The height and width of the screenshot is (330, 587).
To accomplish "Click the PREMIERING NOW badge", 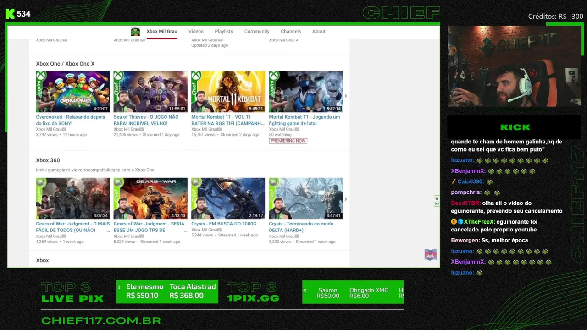I will coord(288,141).
